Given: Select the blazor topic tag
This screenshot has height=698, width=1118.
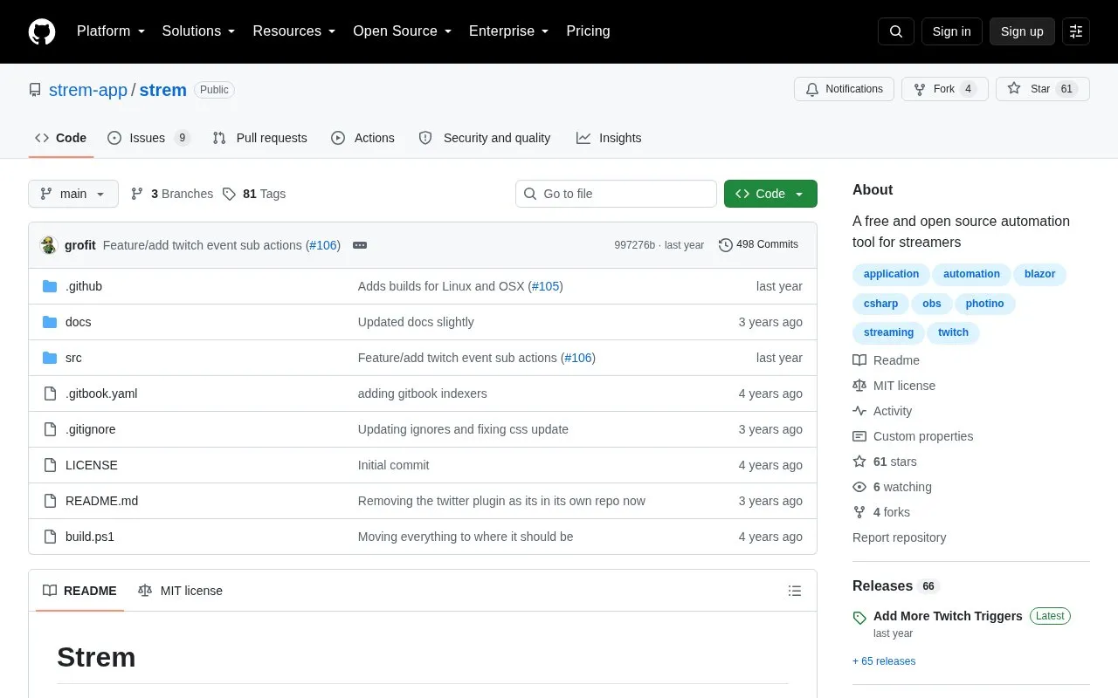Looking at the screenshot, I should coord(1039,274).
